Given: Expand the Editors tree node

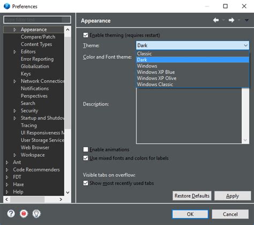Looking at the screenshot, I should coord(15,52).
